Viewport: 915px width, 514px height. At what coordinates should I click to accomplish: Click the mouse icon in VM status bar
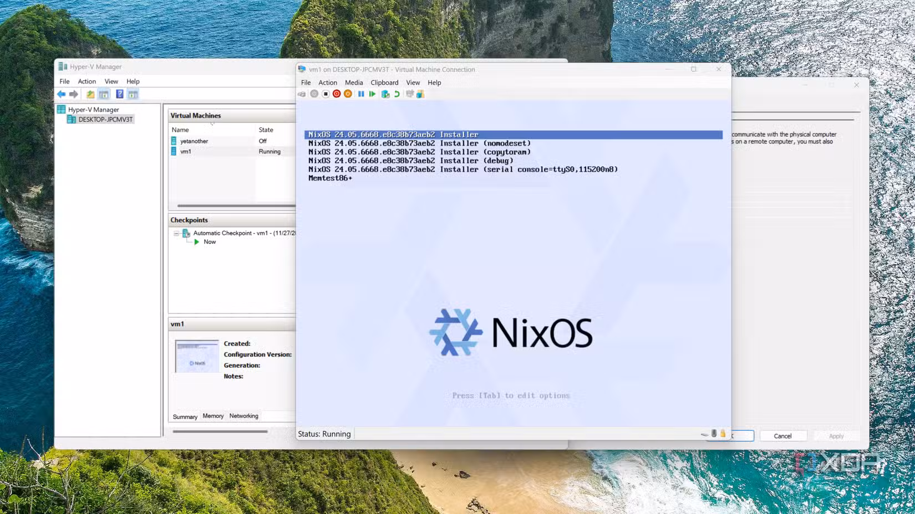click(714, 434)
